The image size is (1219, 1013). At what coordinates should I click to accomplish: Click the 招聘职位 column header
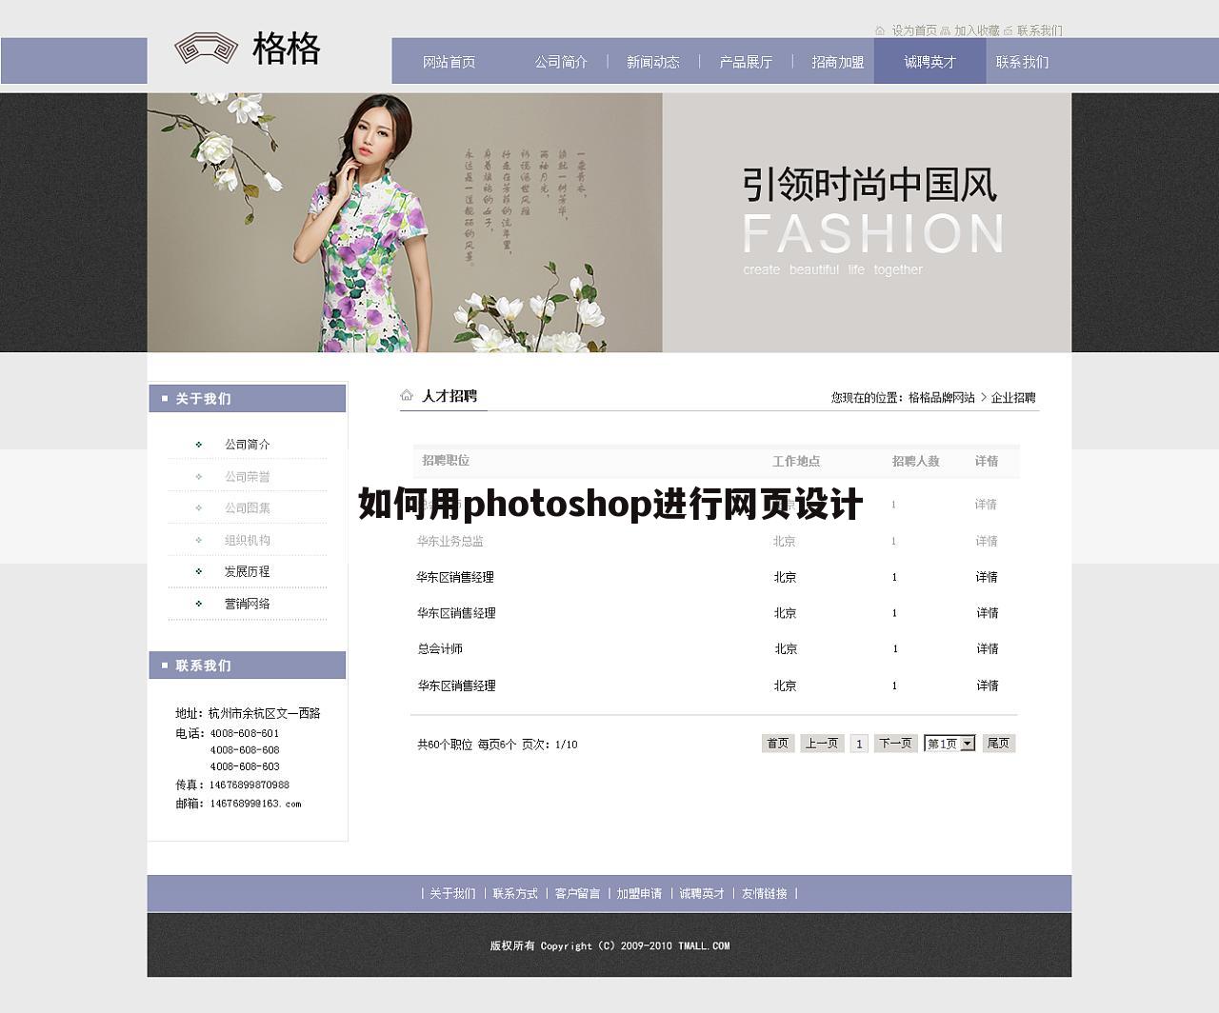(x=446, y=461)
